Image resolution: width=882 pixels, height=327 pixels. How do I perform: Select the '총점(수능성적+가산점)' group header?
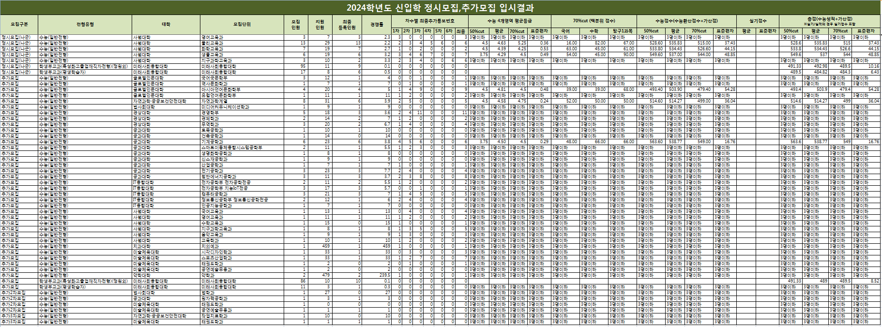pos(829,21)
